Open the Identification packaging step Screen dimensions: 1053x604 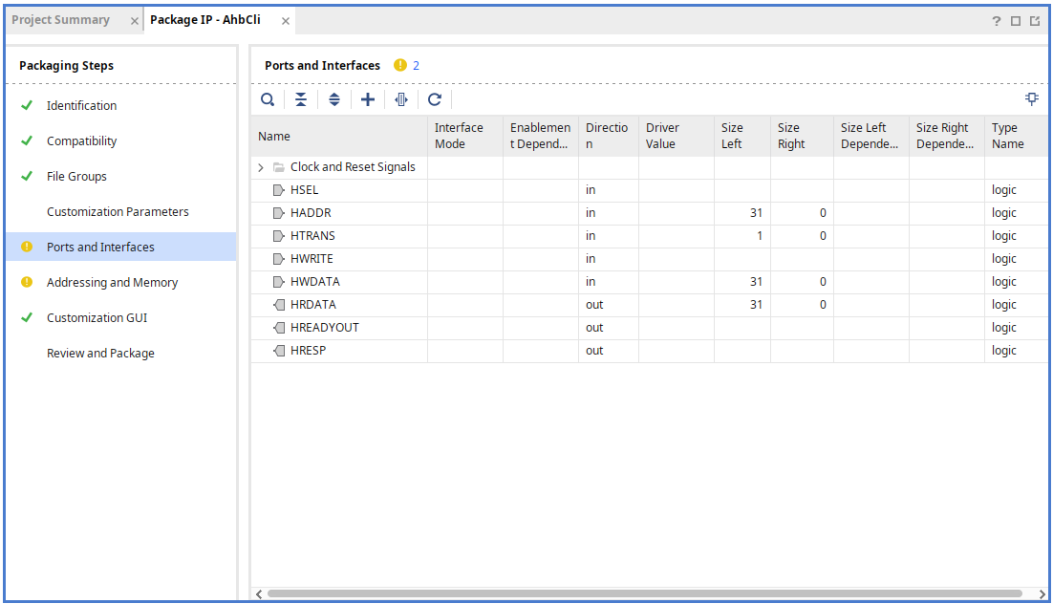point(81,106)
